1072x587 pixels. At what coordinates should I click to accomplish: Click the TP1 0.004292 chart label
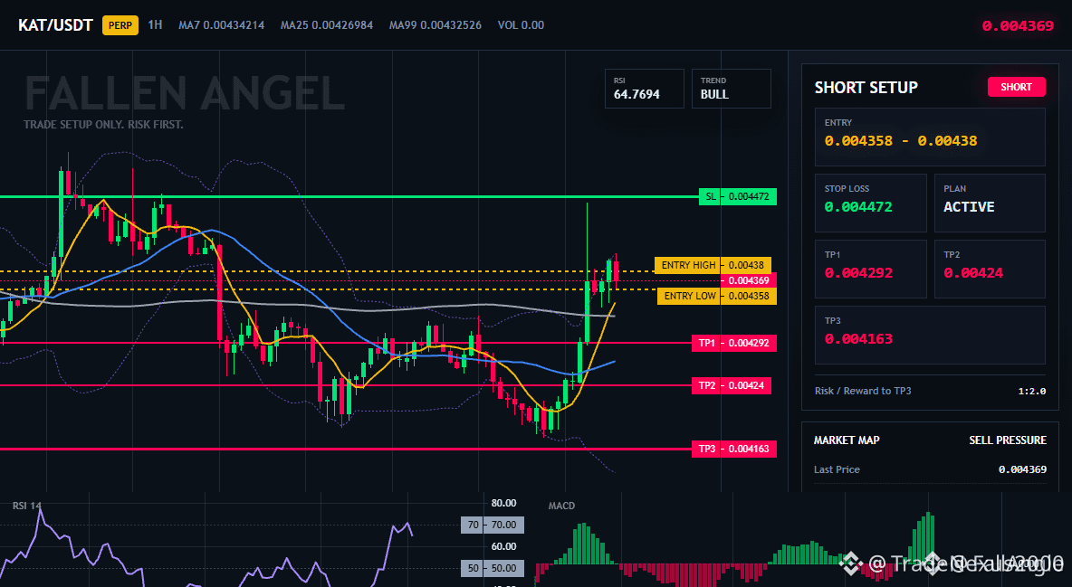734,343
